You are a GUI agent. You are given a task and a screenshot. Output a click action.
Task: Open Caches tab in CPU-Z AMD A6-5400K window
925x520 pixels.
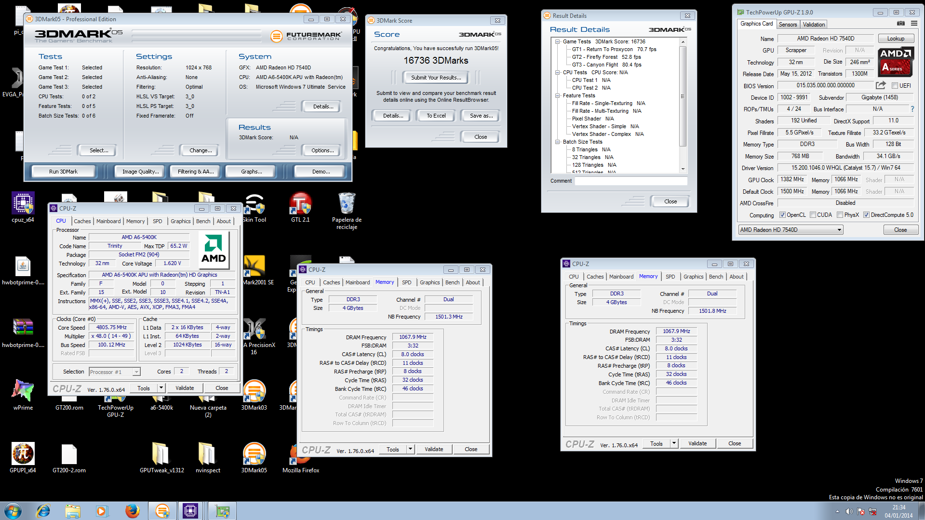pyautogui.click(x=82, y=221)
